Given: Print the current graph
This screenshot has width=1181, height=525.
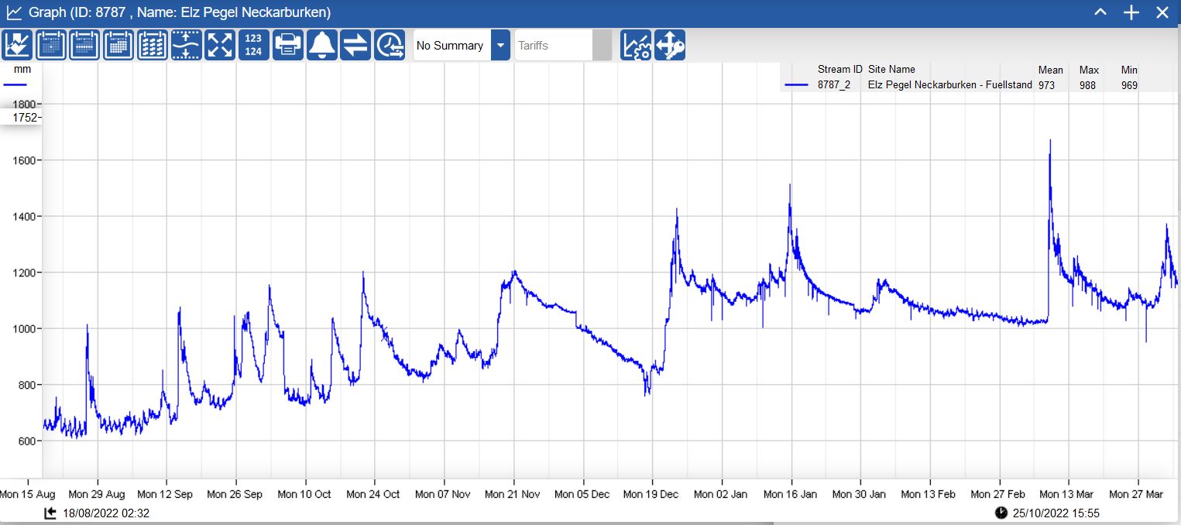Looking at the screenshot, I should click(287, 44).
